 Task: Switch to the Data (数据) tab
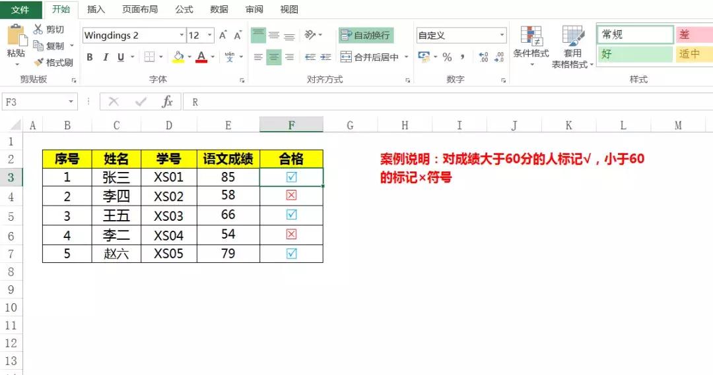click(219, 9)
